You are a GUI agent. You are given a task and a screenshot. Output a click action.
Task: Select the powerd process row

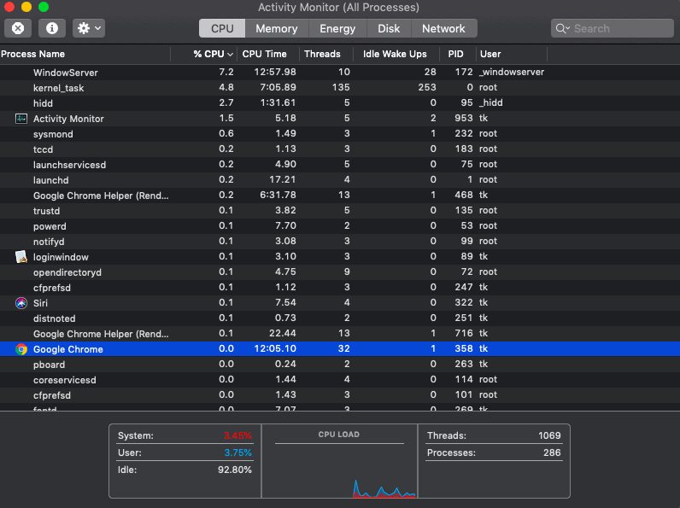[x=340, y=226]
